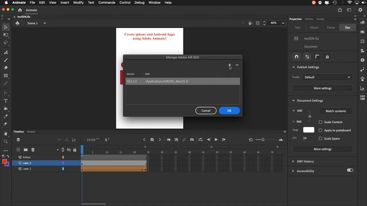Select the Zoom magnifier tool
The height and width of the screenshot is (206, 367).
6,141
